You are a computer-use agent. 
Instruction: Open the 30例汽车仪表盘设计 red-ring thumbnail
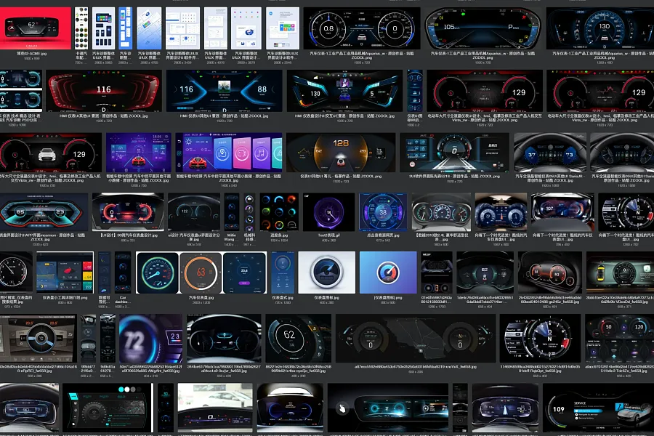(x=128, y=212)
